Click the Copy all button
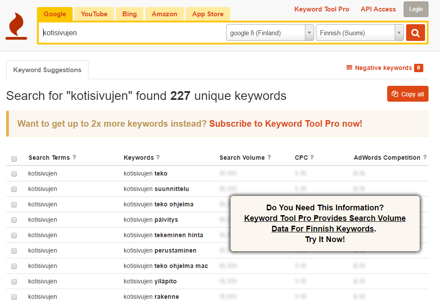Viewport: 440px width, 301px height. [x=408, y=94]
